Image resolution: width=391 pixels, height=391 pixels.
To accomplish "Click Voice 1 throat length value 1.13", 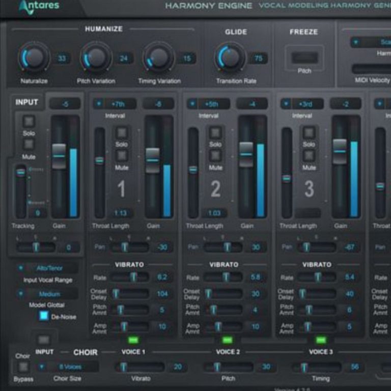I will click(121, 213).
